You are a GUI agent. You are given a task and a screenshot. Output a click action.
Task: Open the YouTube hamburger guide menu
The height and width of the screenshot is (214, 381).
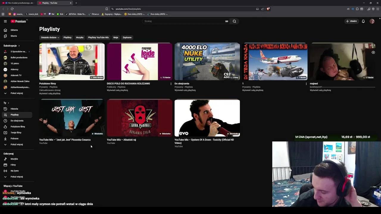pyautogui.click(x=5, y=21)
